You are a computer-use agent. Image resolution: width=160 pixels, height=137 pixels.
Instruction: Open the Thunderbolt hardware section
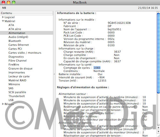click(x=17, y=96)
